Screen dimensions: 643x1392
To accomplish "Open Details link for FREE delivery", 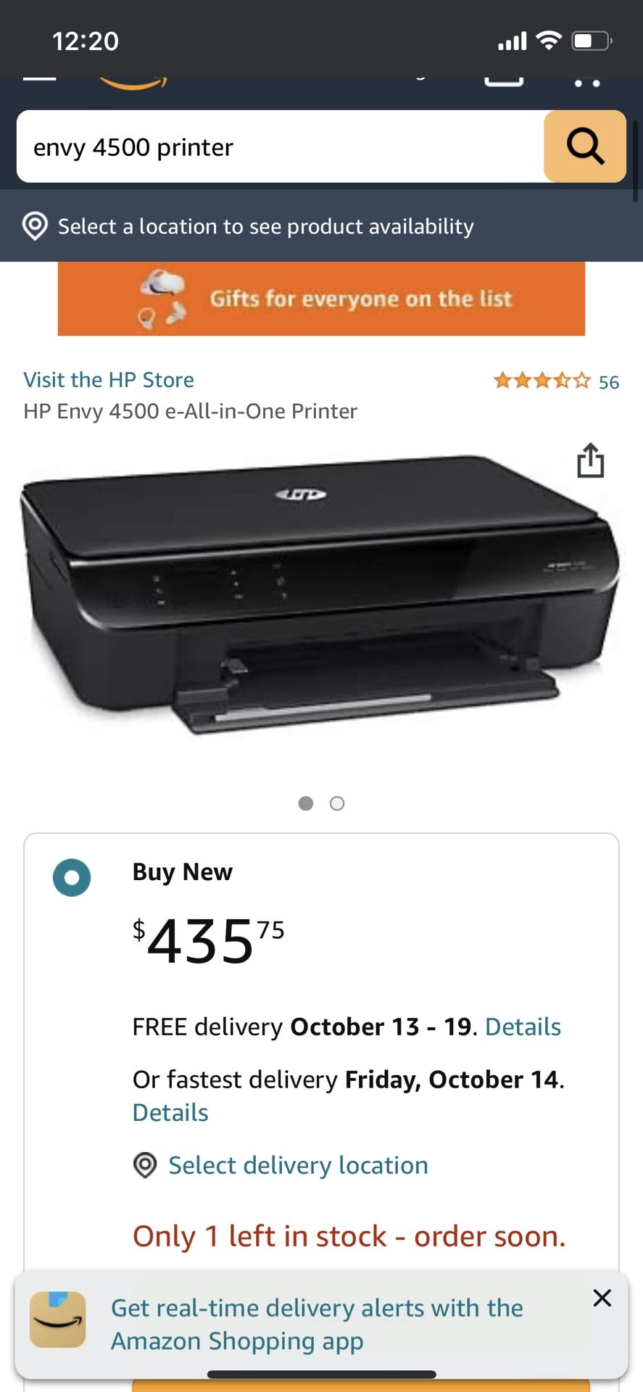I will pyautogui.click(x=523, y=1027).
